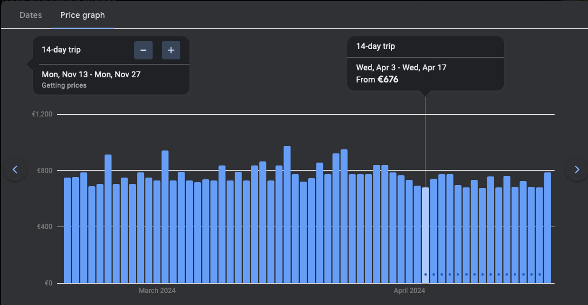Click the '€400' axis label
Screen dimensions: 588x305
[x=44, y=227]
